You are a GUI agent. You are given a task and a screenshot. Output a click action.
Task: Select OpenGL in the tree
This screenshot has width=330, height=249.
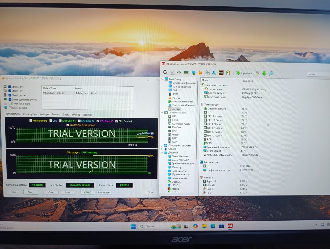click(x=174, y=182)
